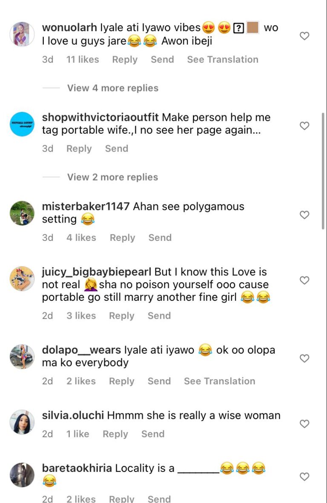
Task: Toggle like on shopwithvictoriaoutfit's comment
Action: point(304,126)
